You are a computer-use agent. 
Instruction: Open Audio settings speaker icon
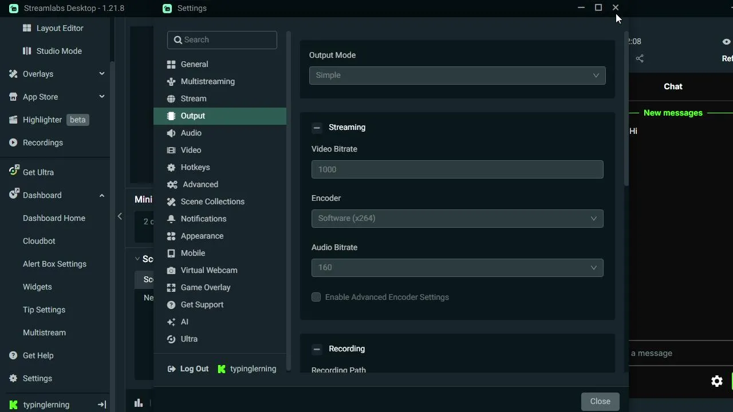coord(171,133)
